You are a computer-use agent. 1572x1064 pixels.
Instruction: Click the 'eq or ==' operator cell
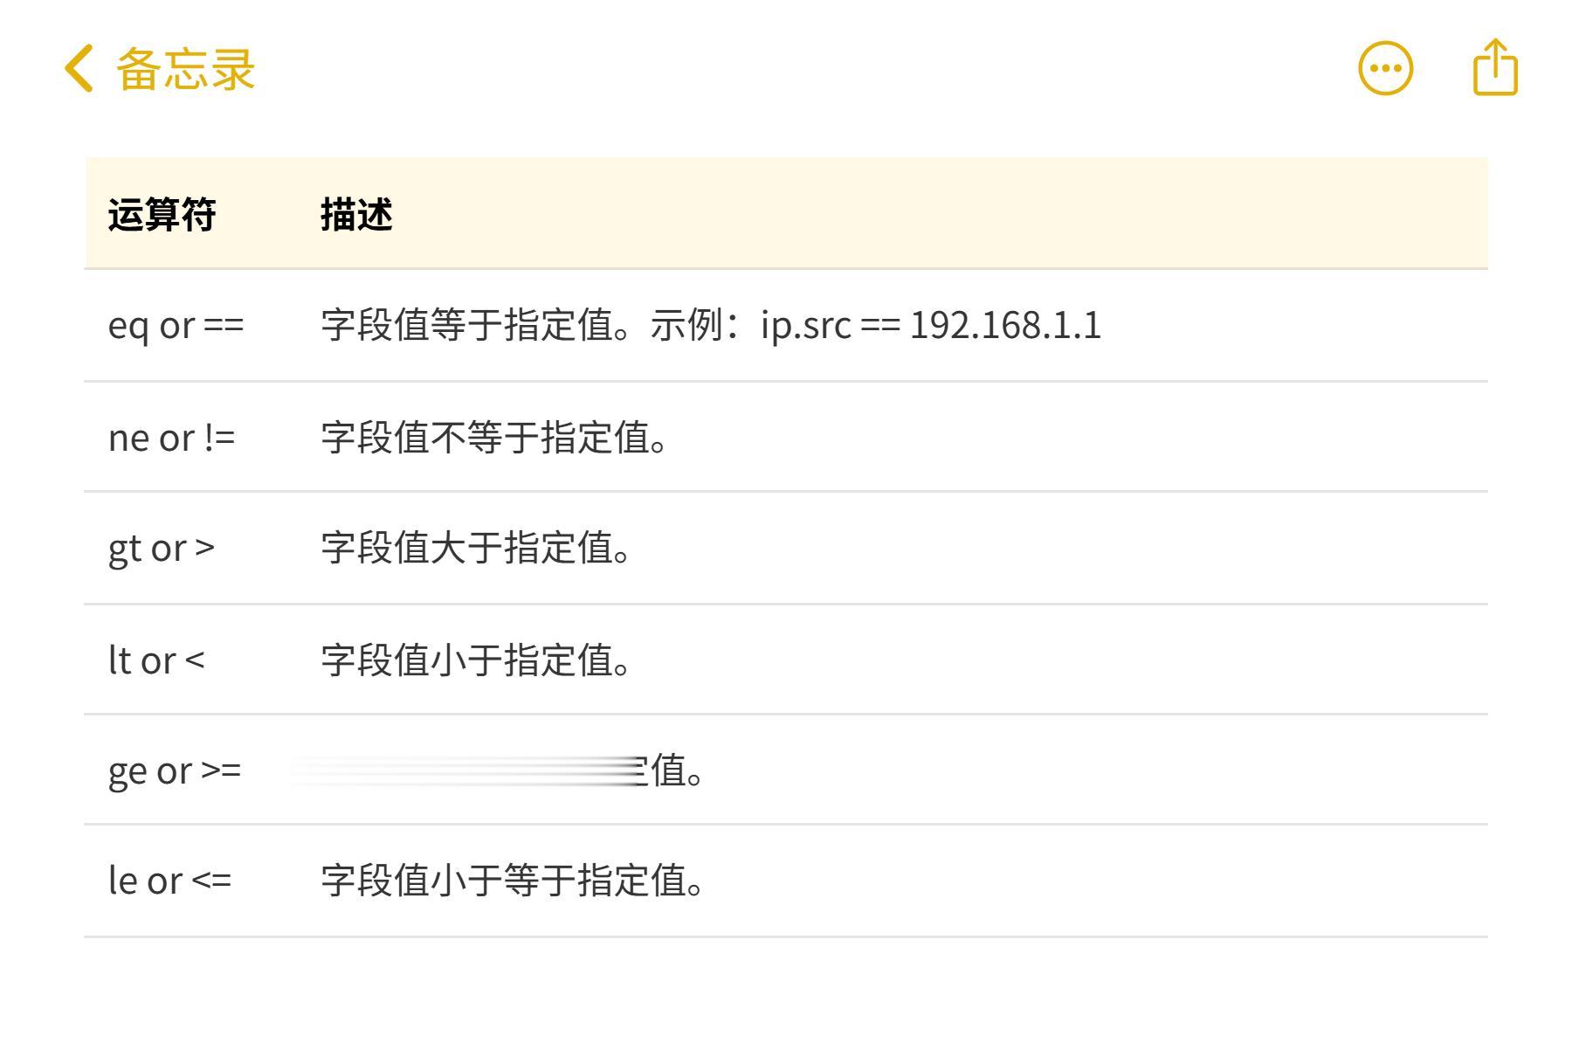[176, 326]
